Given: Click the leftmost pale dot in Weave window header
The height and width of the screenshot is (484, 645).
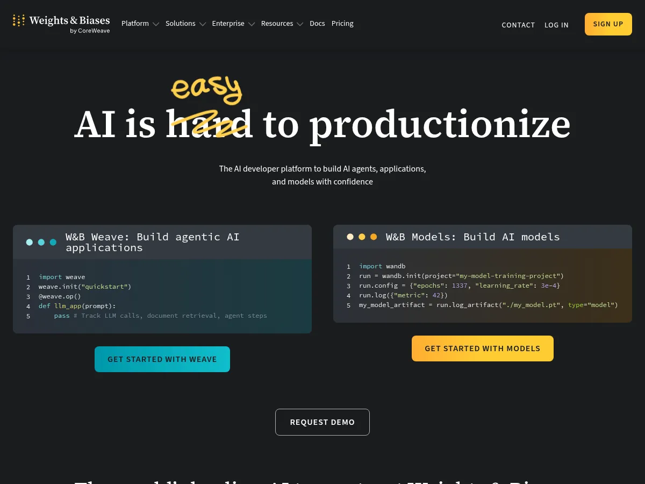Looking at the screenshot, I should pyautogui.click(x=30, y=242).
